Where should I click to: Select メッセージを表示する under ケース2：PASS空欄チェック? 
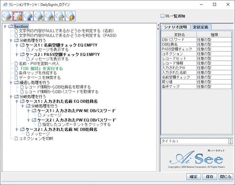tap(50, 59)
